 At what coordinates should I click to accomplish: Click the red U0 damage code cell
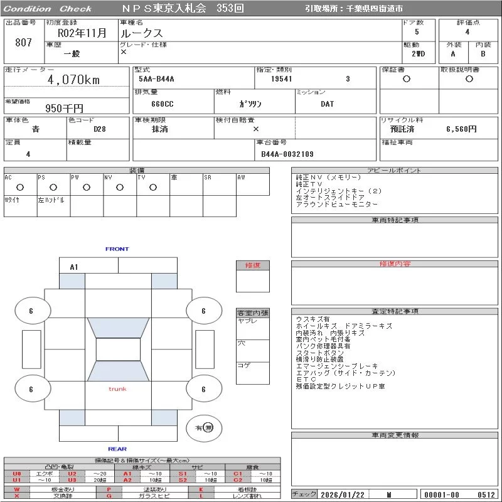17,474
